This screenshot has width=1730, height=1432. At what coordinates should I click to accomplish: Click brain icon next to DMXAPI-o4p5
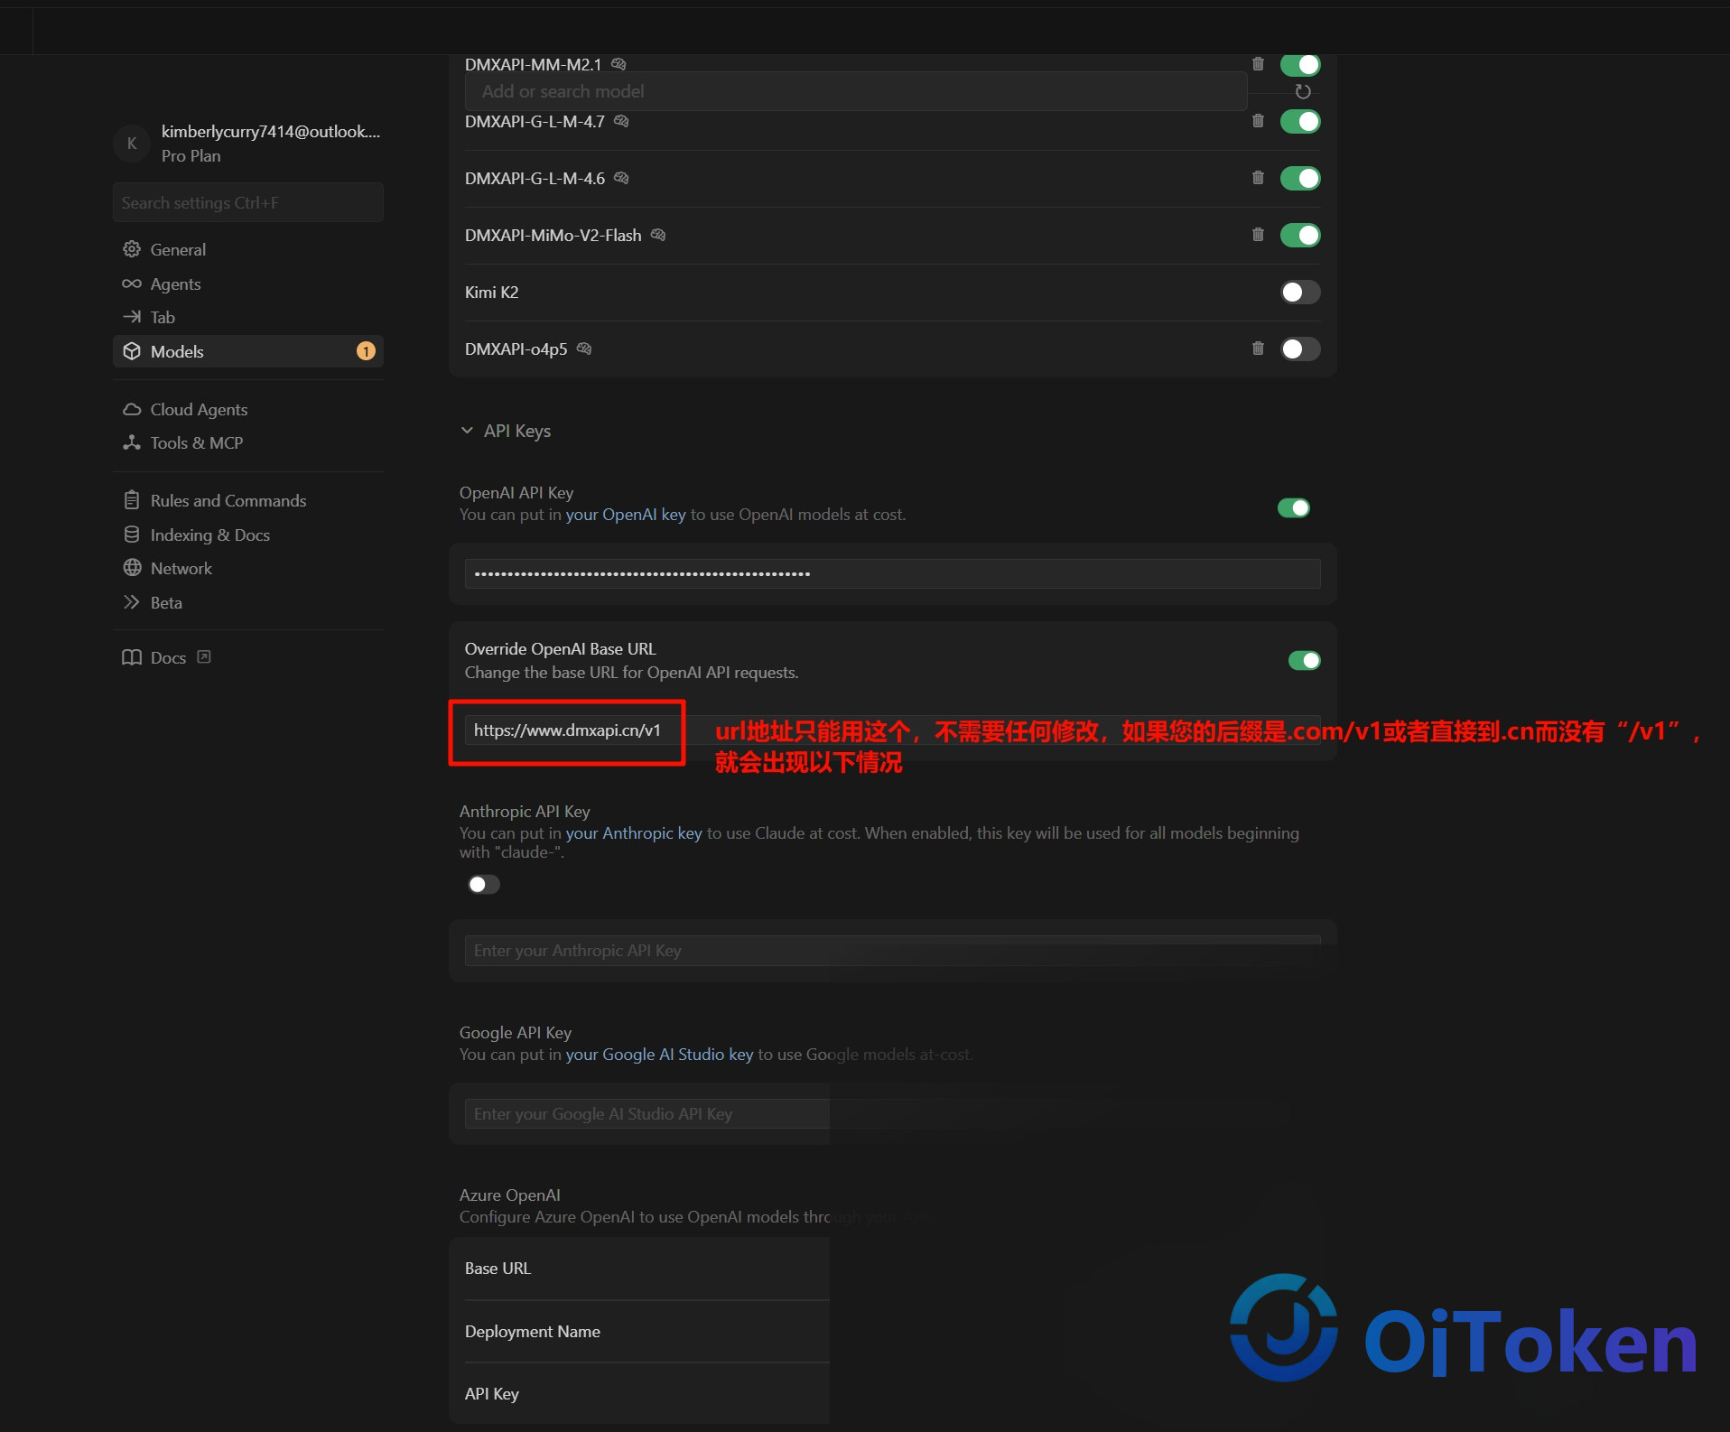(584, 349)
